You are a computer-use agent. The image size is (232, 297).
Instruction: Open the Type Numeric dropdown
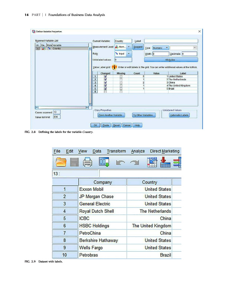pyautogui.click(x=167, y=48)
